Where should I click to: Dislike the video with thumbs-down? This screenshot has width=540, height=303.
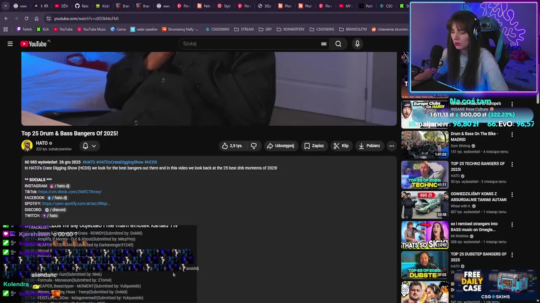pos(254,146)
